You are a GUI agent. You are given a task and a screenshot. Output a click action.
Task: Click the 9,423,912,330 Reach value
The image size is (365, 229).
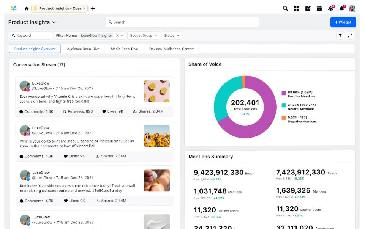pyautogui.click(x=218, y=173)
